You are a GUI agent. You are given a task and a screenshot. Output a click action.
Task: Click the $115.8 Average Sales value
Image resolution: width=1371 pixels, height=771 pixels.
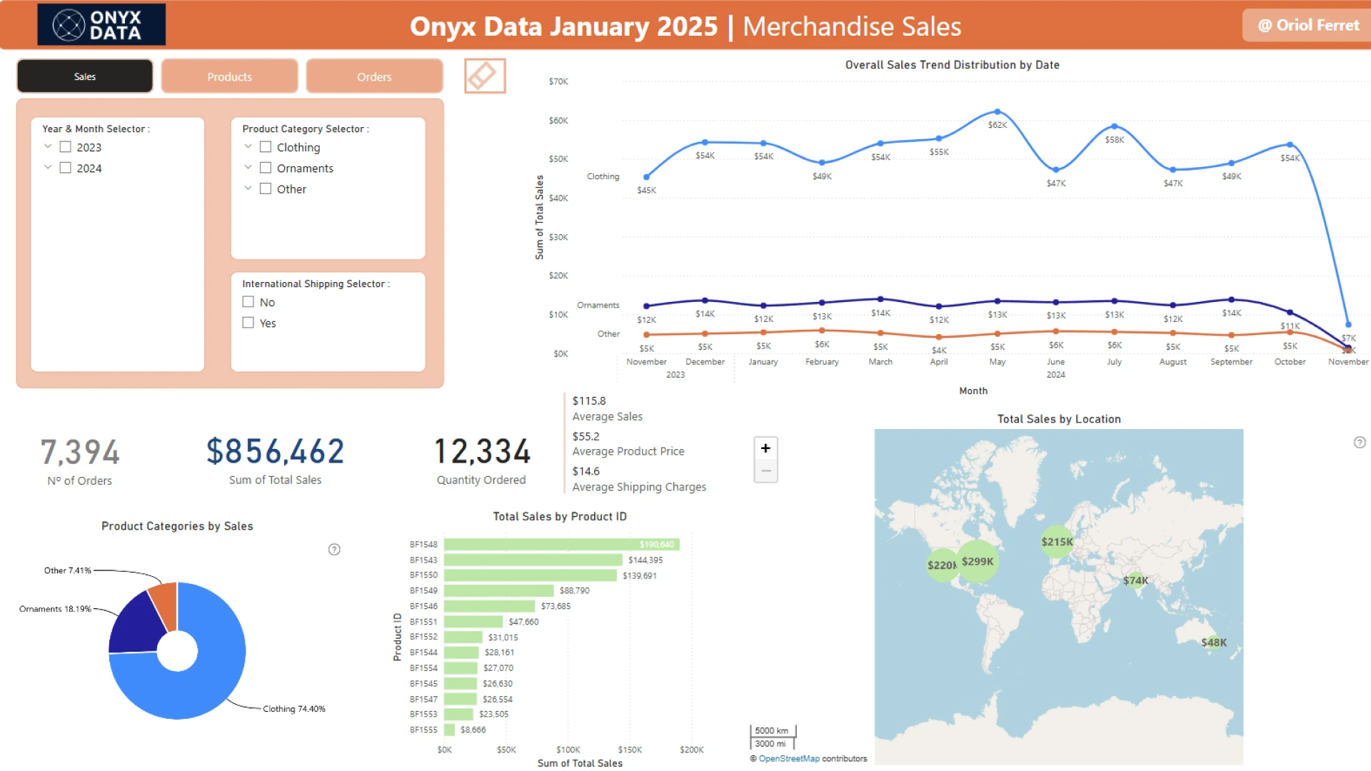tap(589, 401)
